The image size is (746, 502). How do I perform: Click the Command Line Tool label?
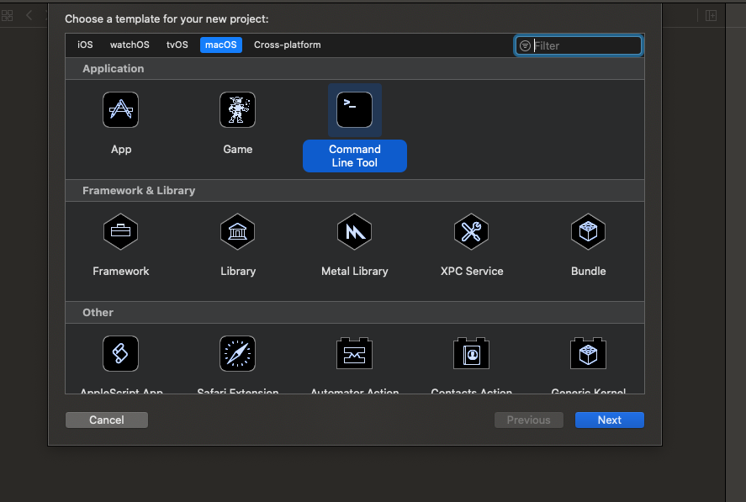(354, 156)
